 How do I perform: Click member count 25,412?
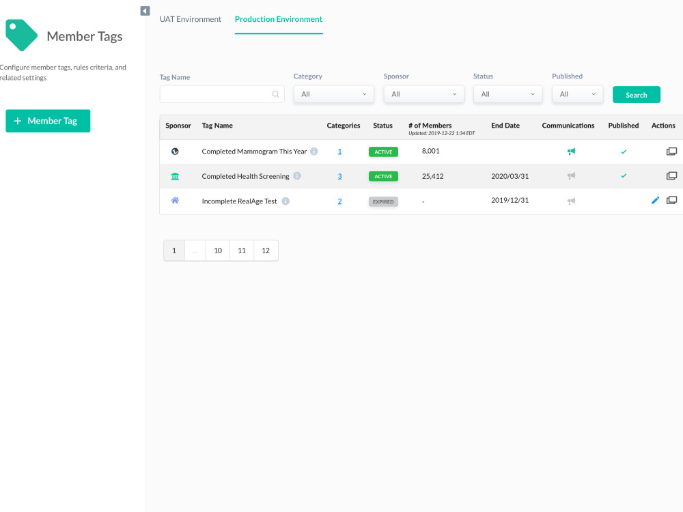click(432, 176)
